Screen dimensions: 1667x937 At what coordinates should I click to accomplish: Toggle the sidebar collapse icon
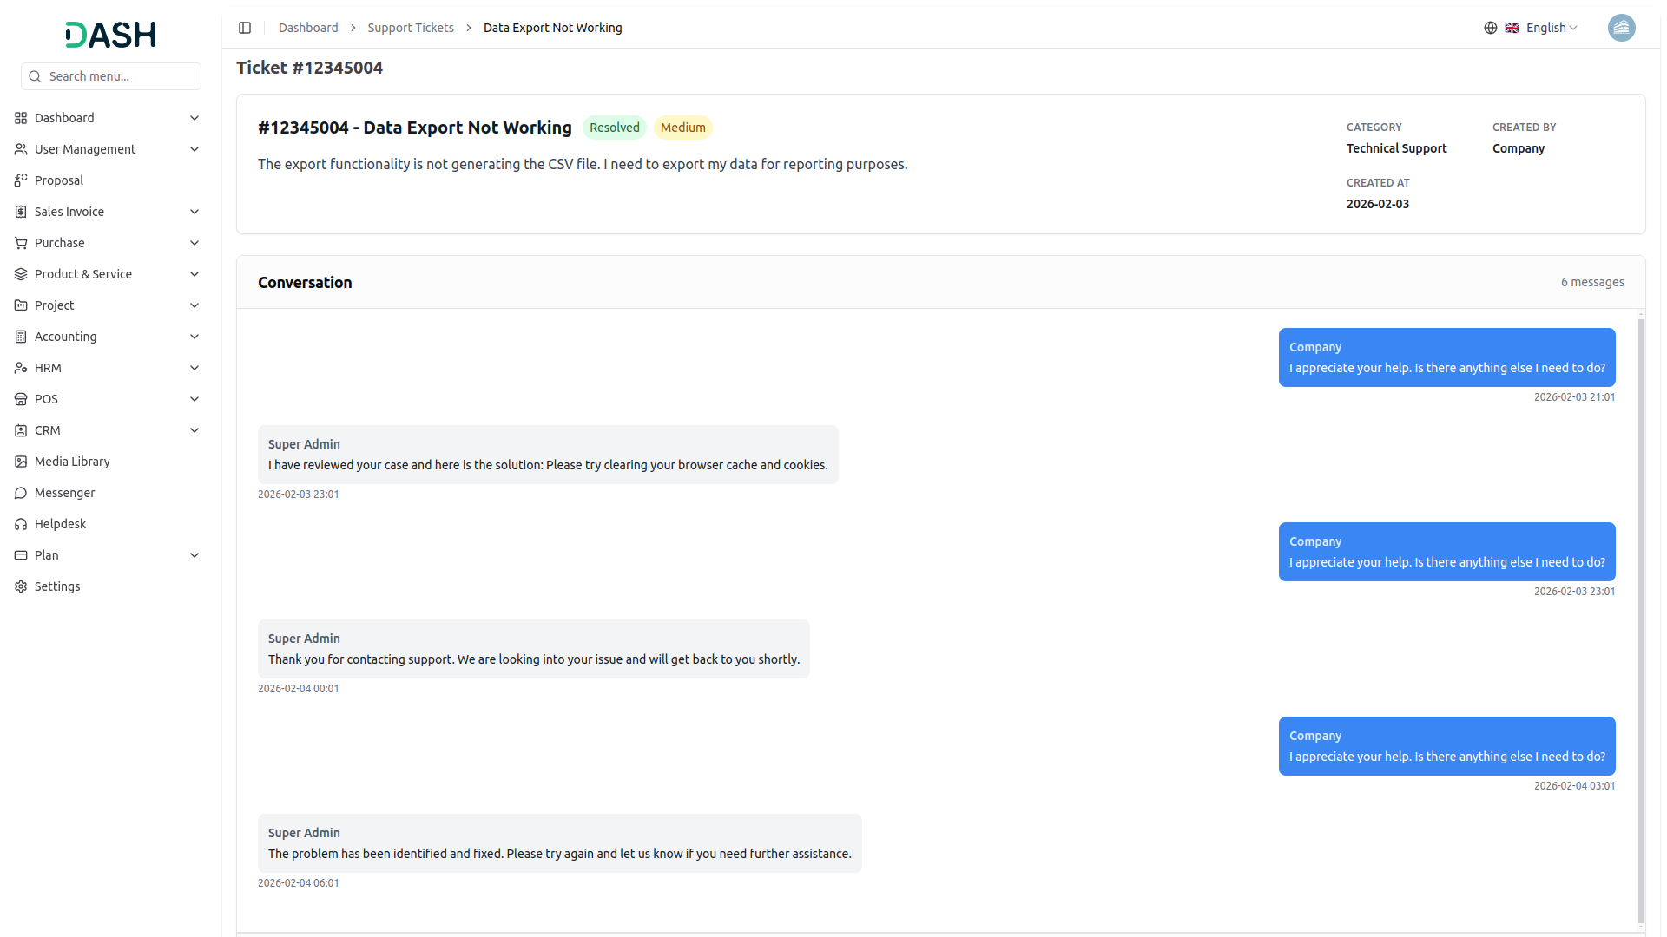(245, 28)
